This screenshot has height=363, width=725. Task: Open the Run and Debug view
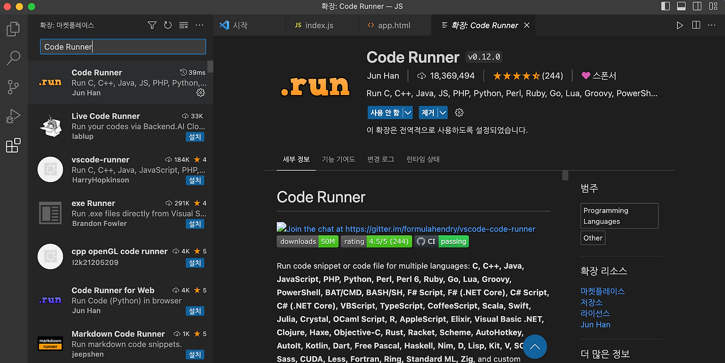click(x=13, y=116)
